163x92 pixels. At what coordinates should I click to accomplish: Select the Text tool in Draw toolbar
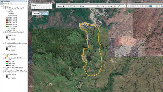(75, 6)
